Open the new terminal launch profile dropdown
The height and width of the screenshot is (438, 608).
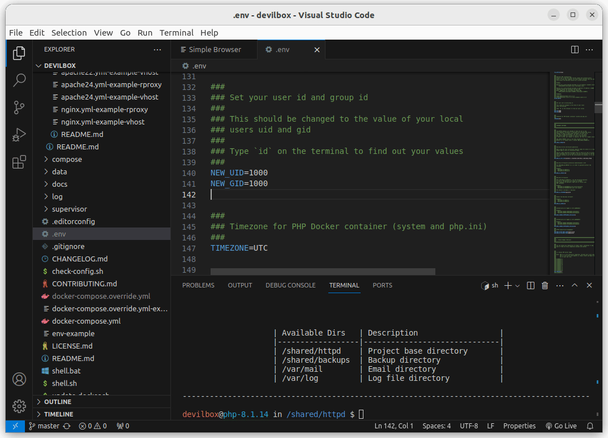click(x=517, y=286)
